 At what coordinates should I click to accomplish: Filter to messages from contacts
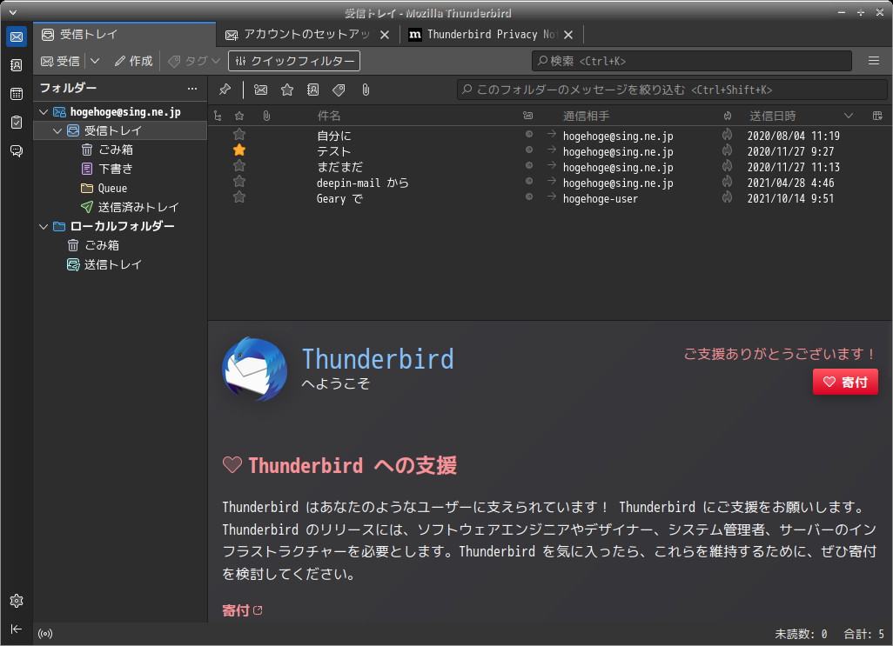coord(313,90)
